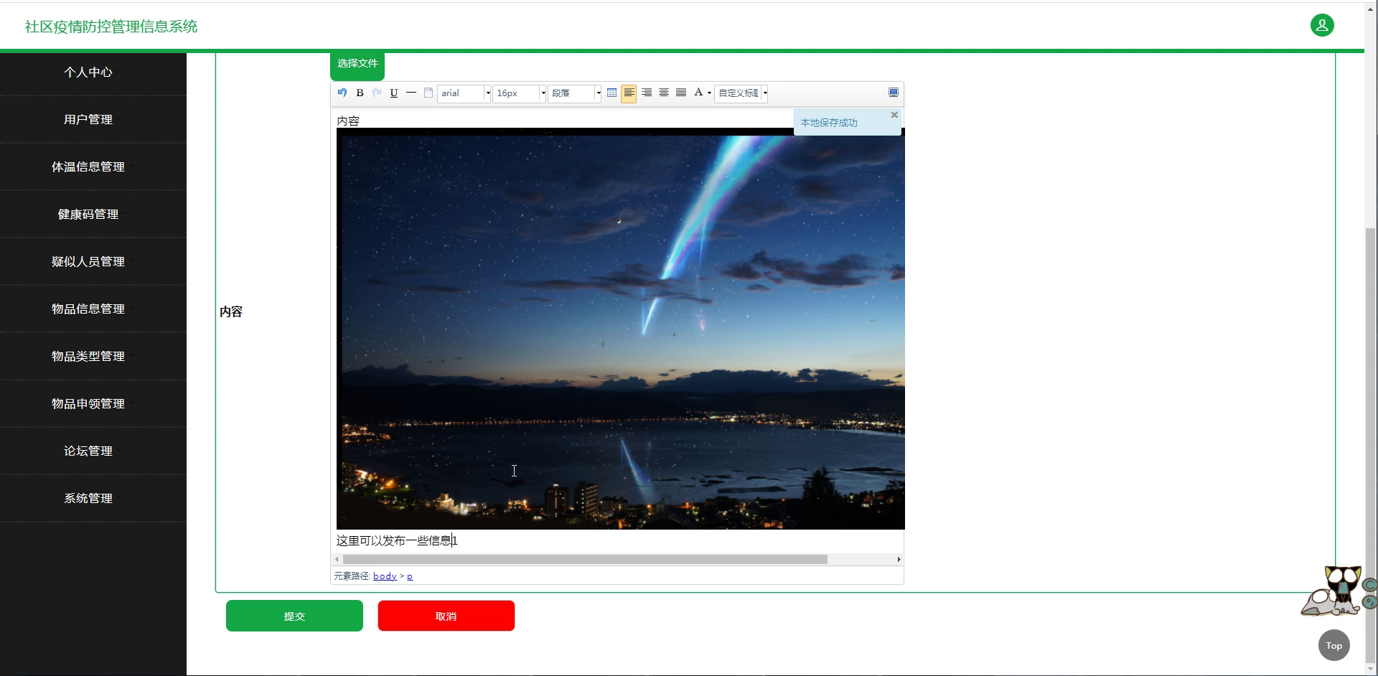
Task: Click the editor scrollbar left arrow
Action: [337, 559]
